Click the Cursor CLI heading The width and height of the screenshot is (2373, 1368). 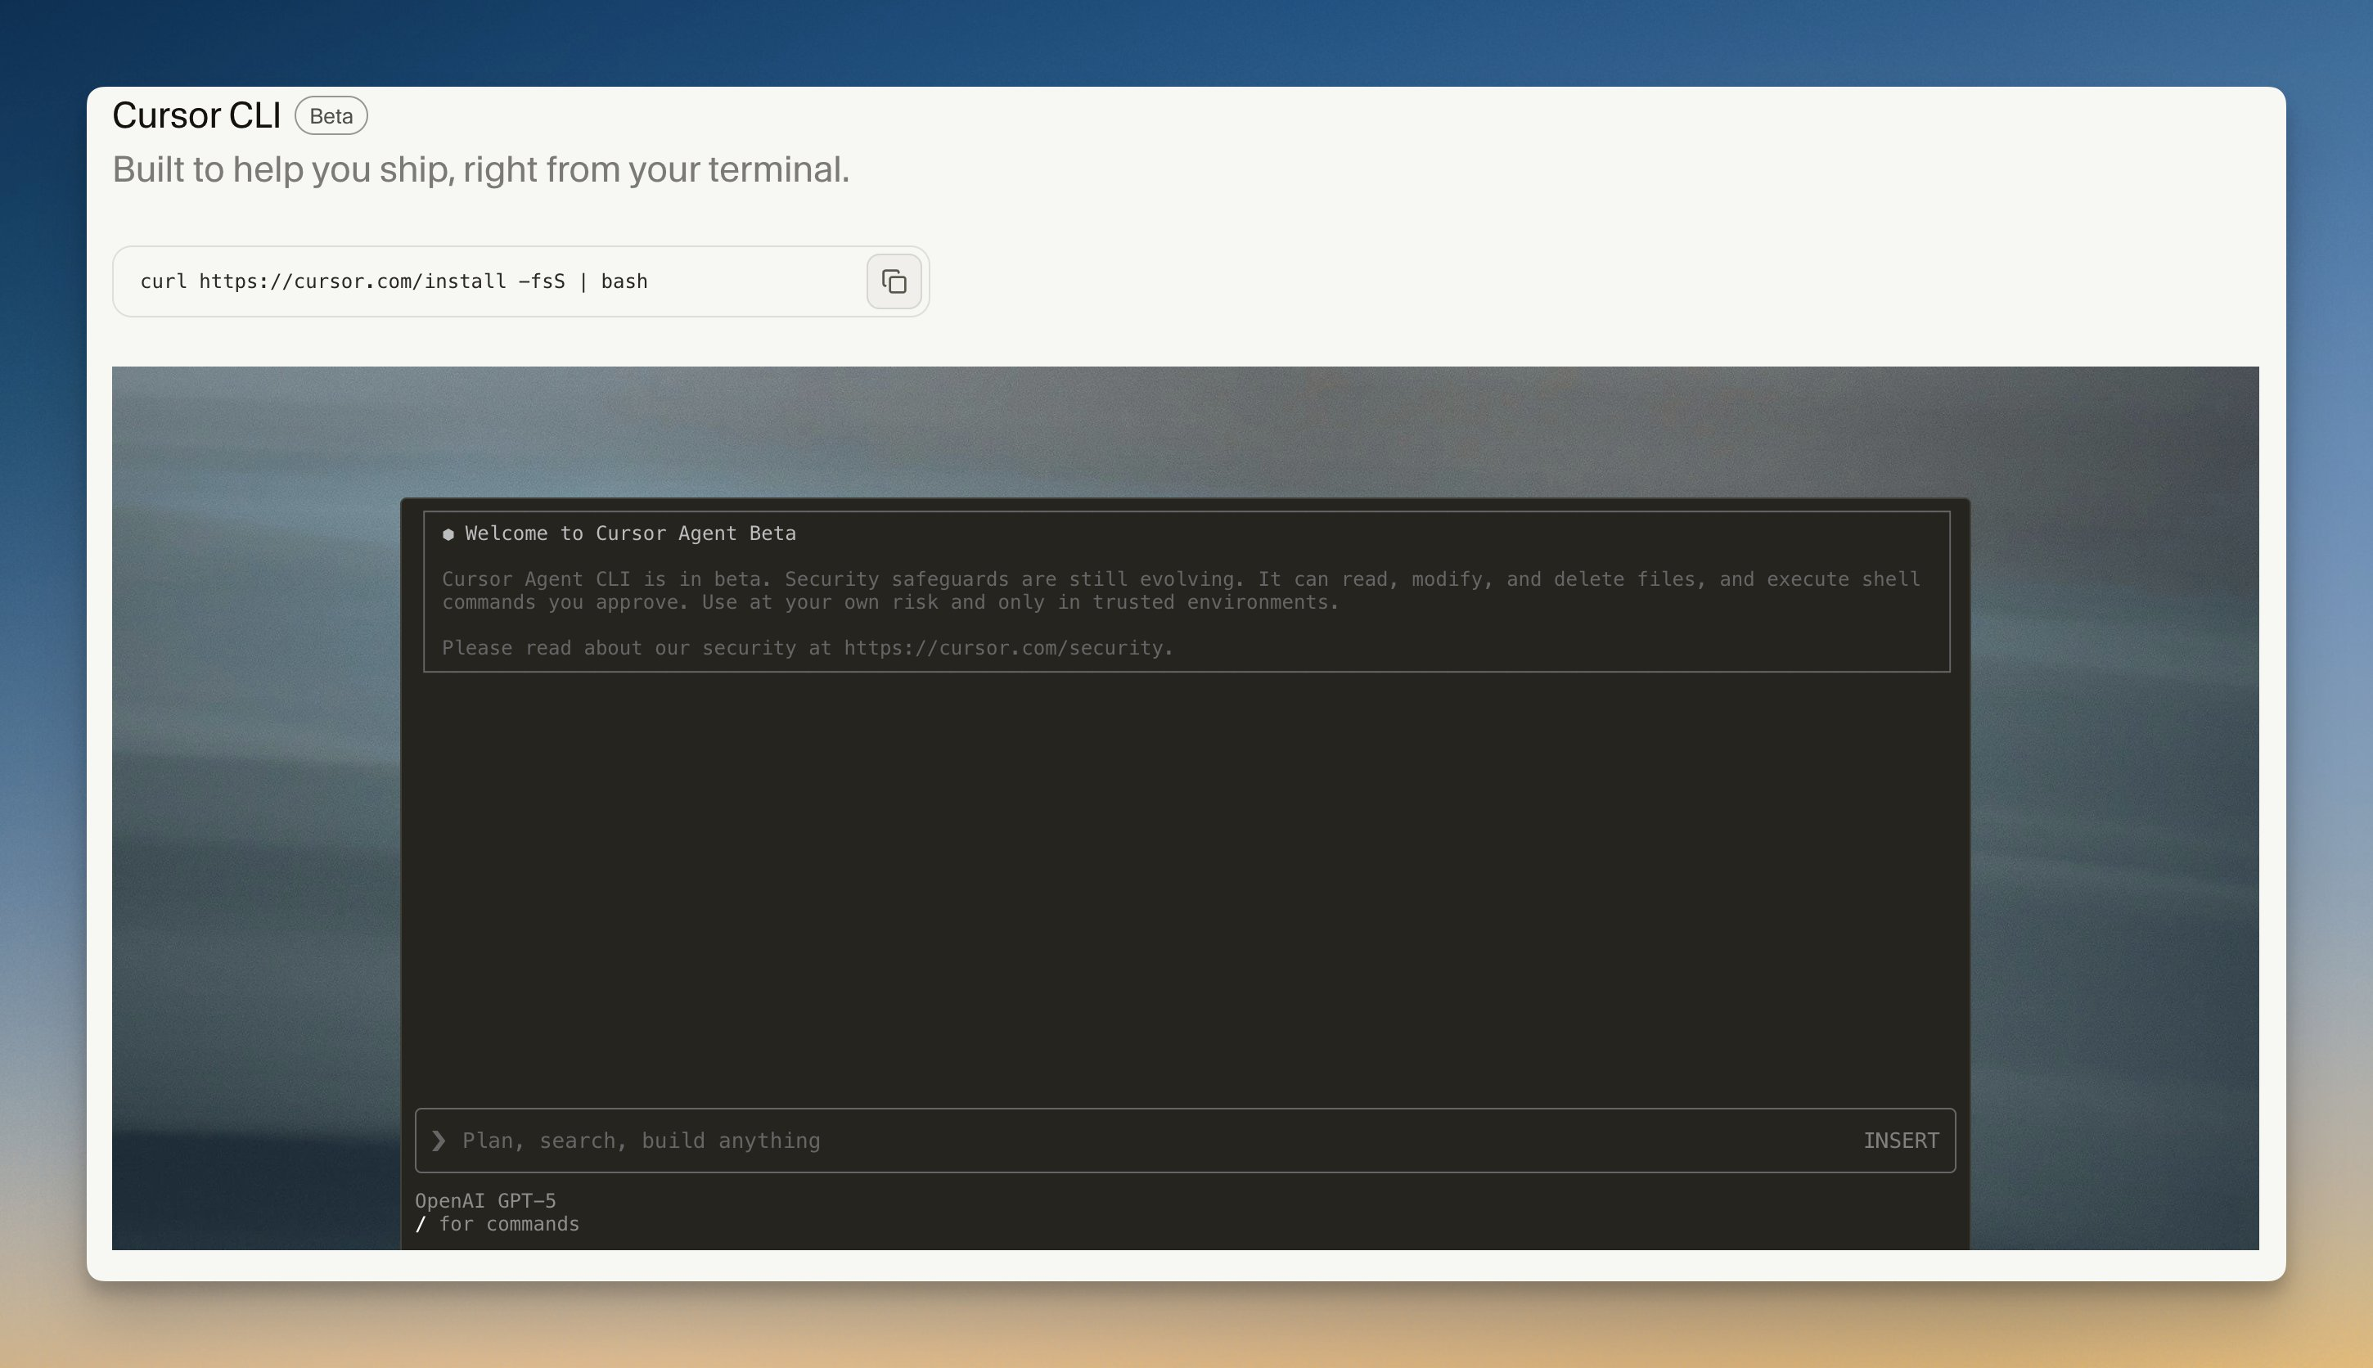pos(196,115)
